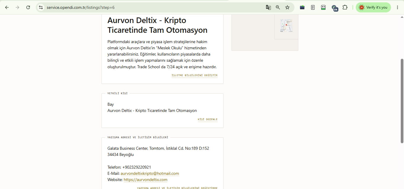
Task: Click the YETKİLİ KİŞİ section label
Action: (118, 93)
